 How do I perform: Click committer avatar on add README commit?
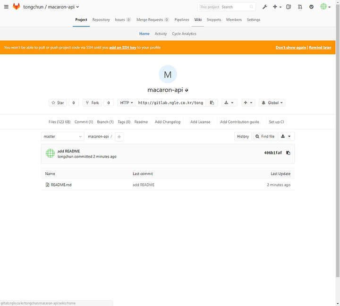(50, 153)
